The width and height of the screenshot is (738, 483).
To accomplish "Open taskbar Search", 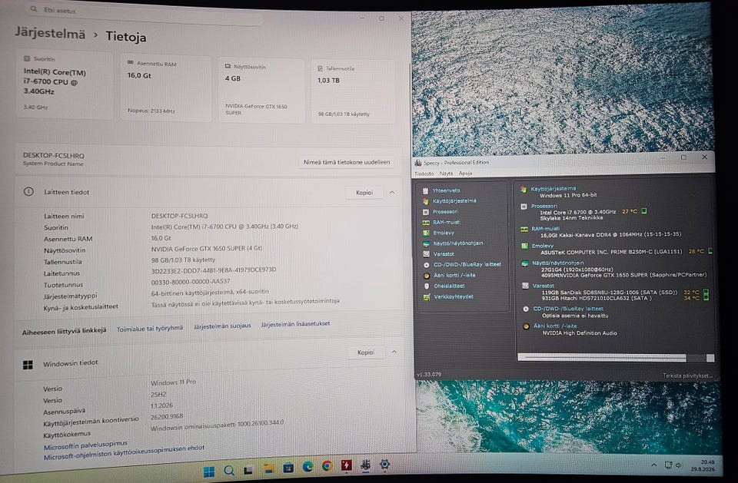I will click(x=229, y=471).
